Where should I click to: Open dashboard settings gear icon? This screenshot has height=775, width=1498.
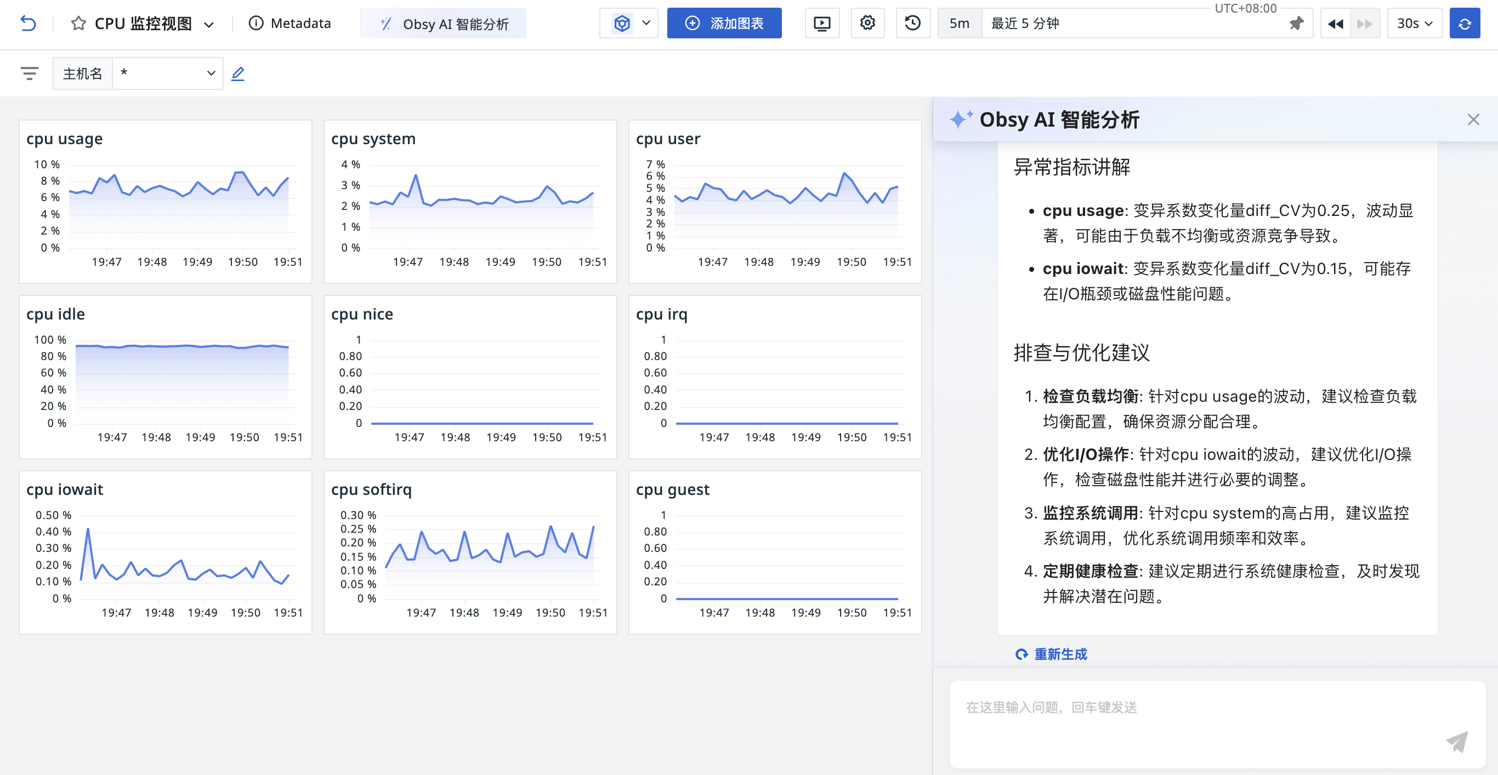coord(867,23)
